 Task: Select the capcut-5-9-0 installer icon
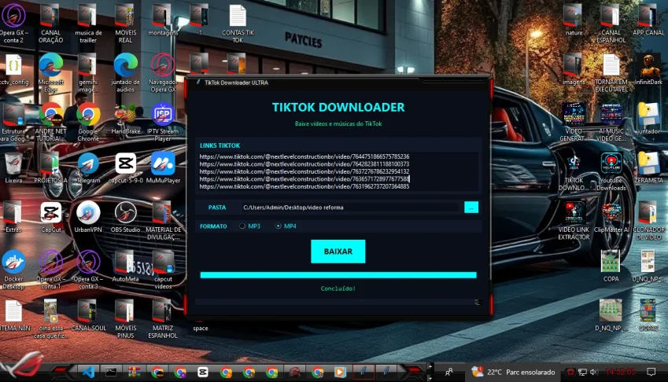tap(125, 168)
